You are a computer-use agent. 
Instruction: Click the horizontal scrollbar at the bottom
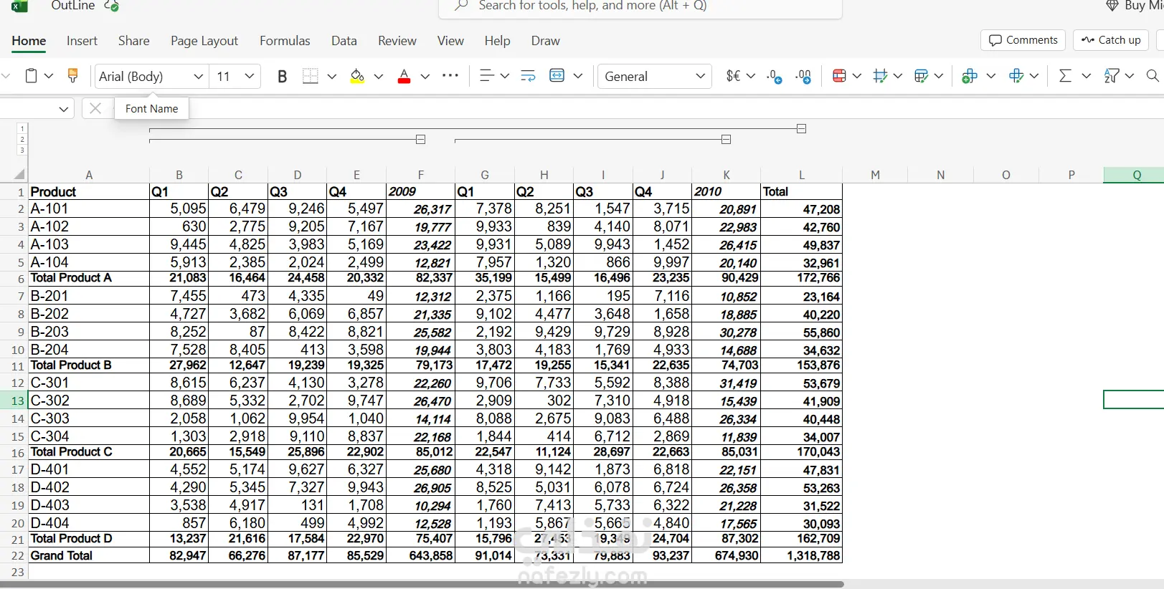(423, 585)
